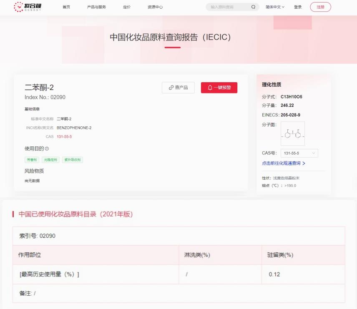
Task: Open the 产品与服务 menu
Action: (96, 7)
